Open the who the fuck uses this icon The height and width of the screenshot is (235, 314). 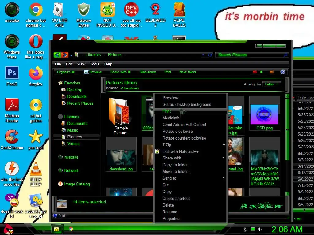point(12,174)
